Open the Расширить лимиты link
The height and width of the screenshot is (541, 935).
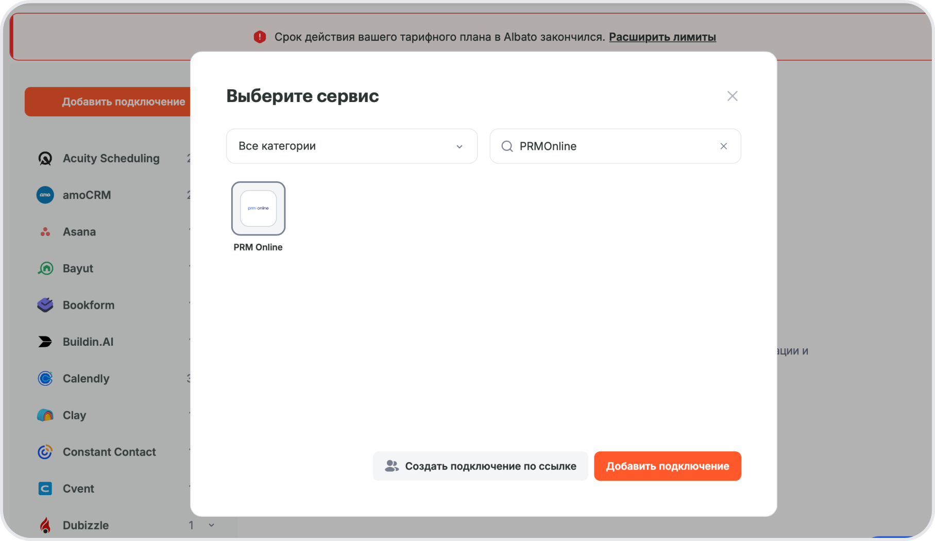pyautogui.click(x=662, y=37)
